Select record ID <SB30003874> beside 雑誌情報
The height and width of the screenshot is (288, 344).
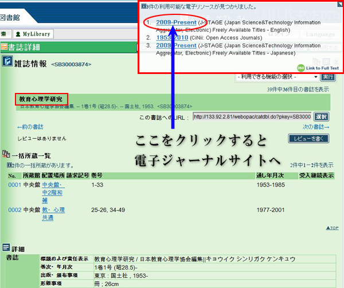tap(71, 64)
